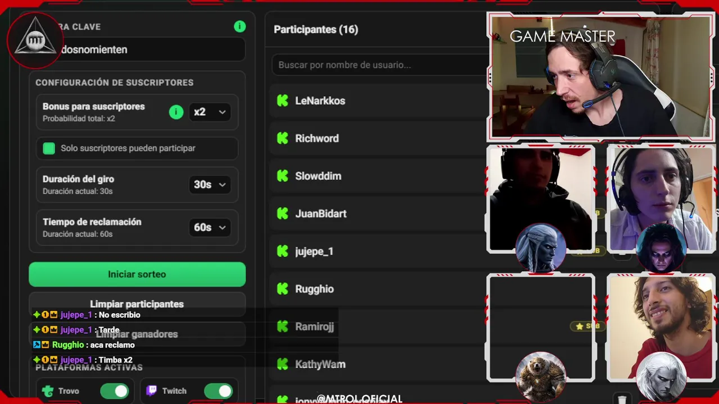Click chat message 'No escribio'
Screen dimensions: 719x404
point(120,315)
